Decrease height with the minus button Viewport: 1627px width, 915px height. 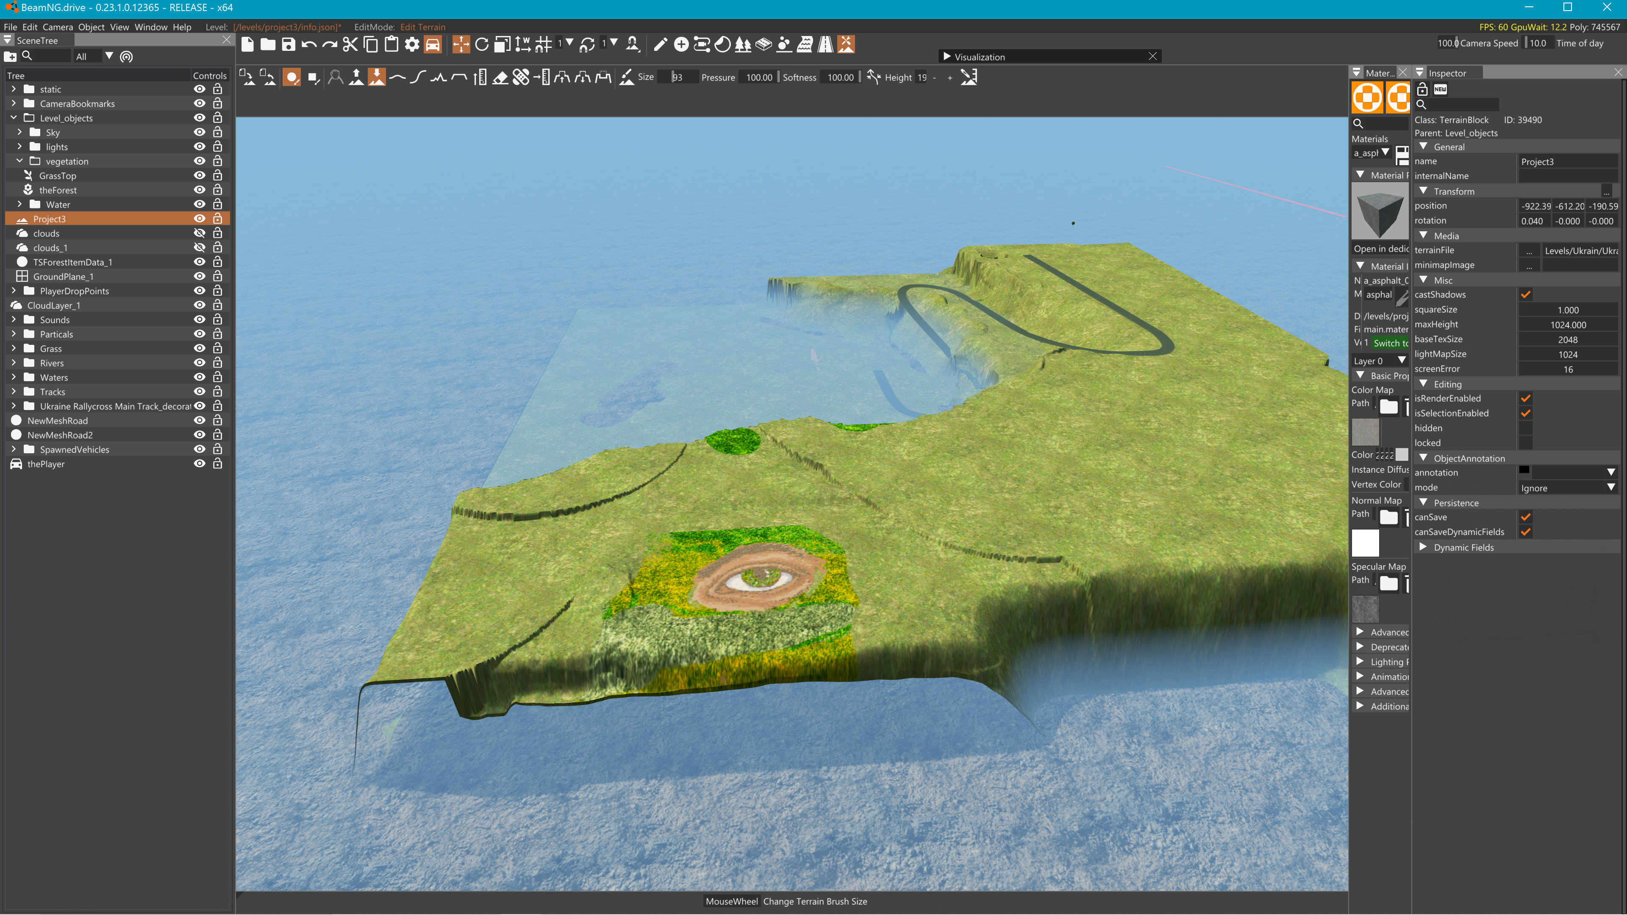(934, 78)
